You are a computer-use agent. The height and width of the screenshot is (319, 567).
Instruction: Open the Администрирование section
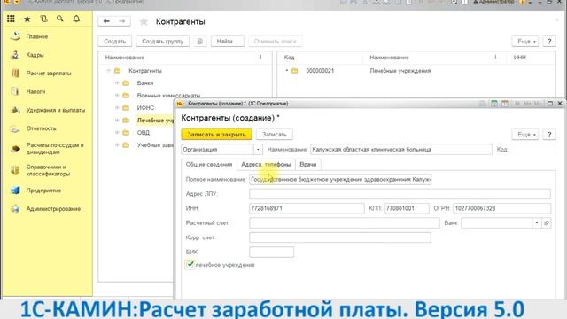point(53,209)
